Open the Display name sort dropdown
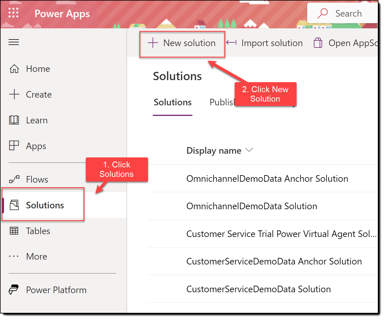This screenshot has height=322, width=387. (249, 150)
